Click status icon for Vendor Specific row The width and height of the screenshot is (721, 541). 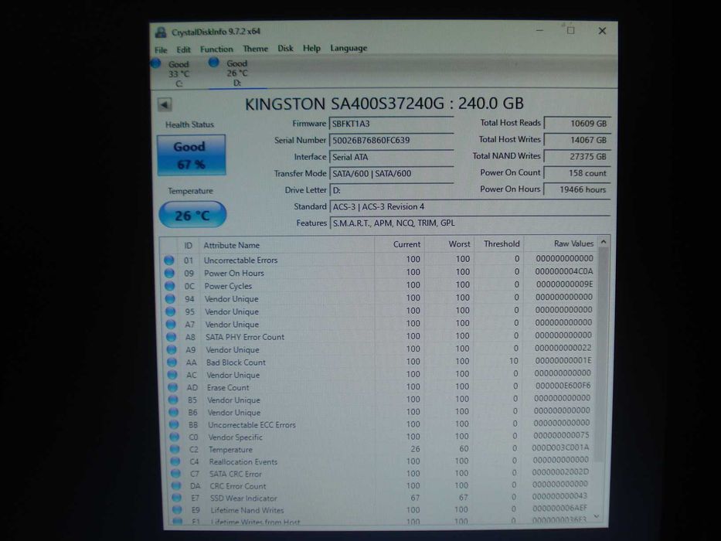pyautogui.click(x=175, y=437)
